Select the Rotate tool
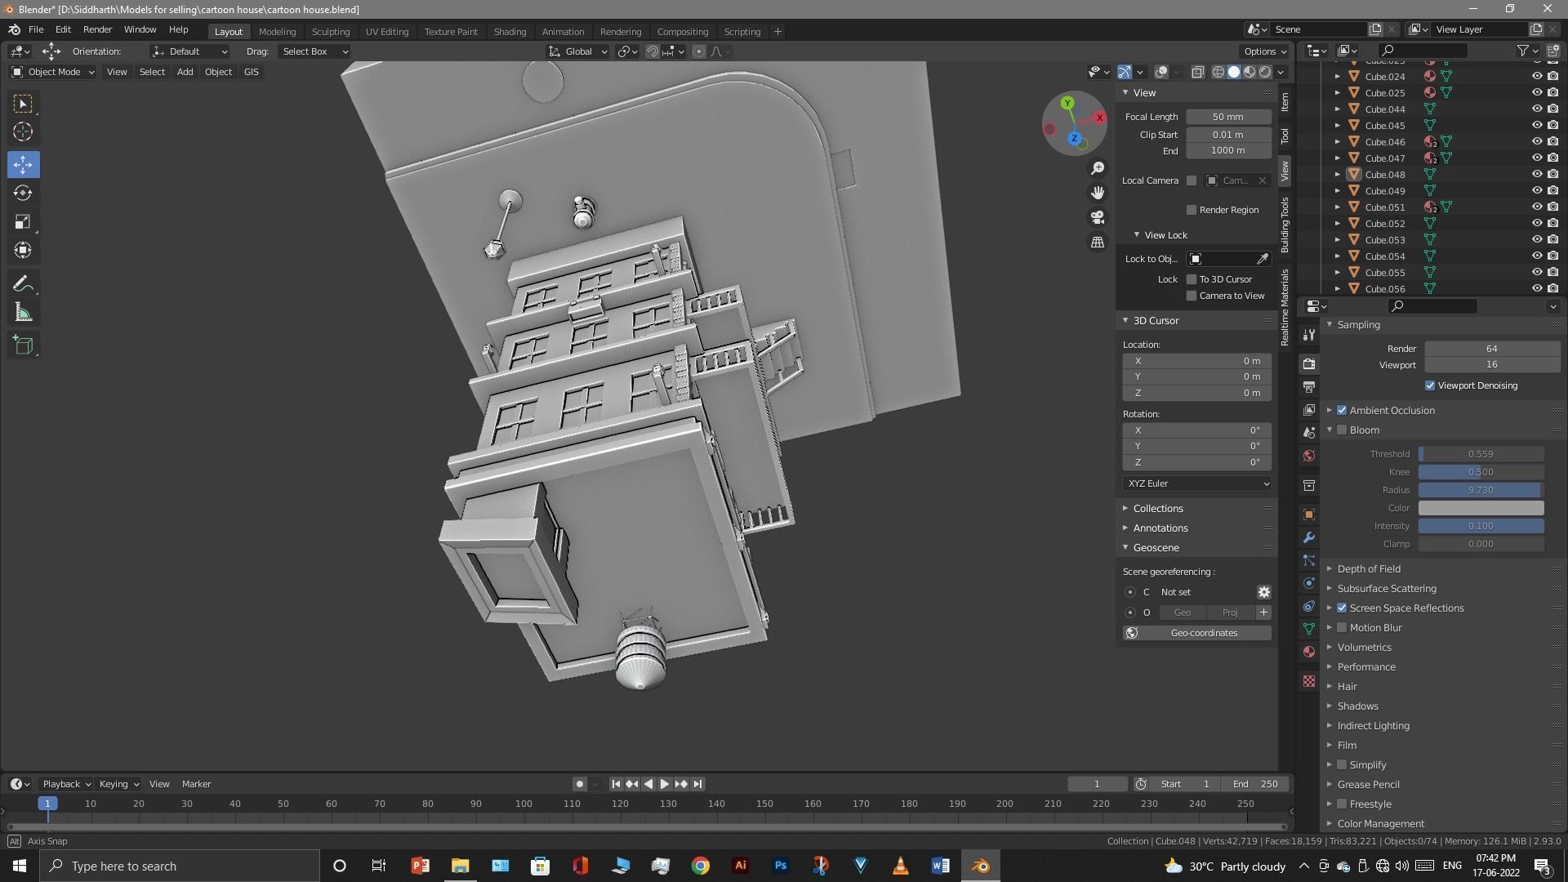The image size is (1568, 882). click(x=23, y=194)
